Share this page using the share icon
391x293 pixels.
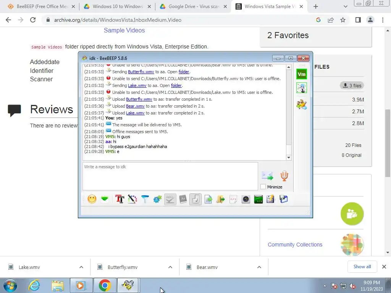click(331, 20)
